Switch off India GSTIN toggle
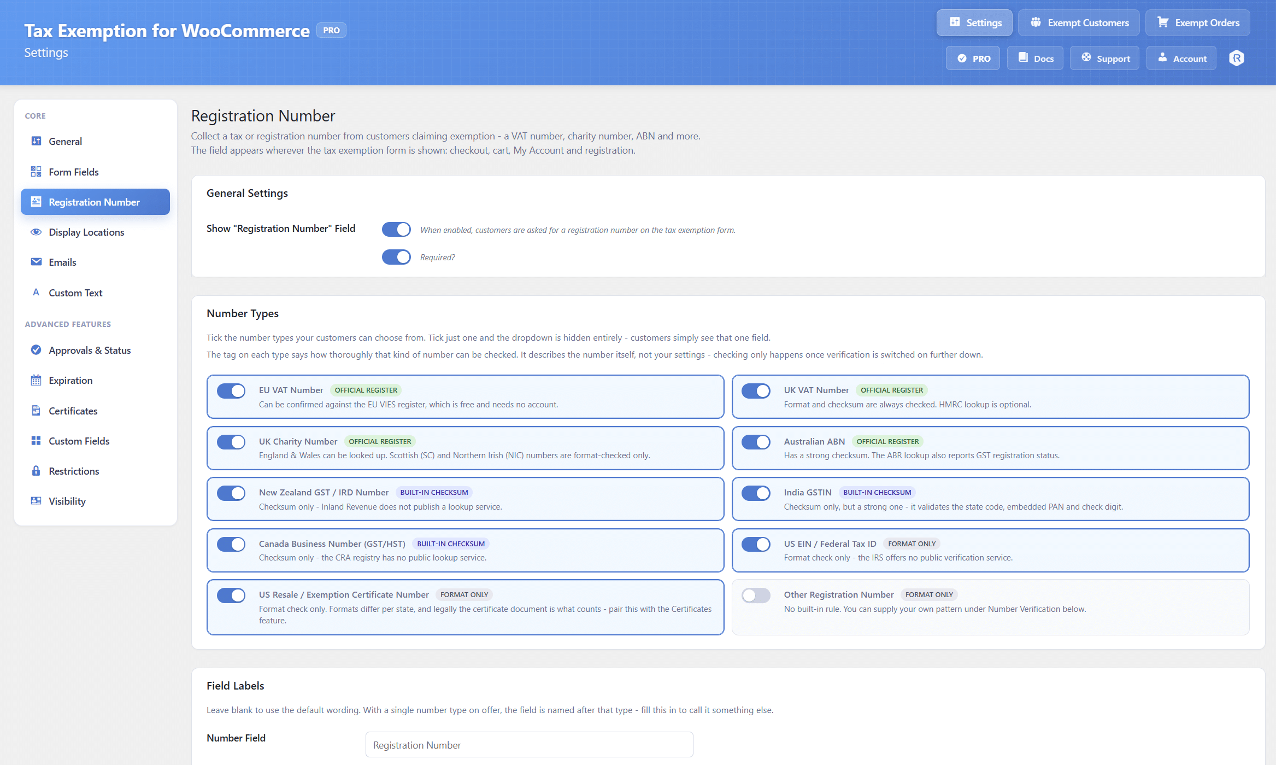The width and height of the screenshot is (1276, 765). [x=756, y=493]
